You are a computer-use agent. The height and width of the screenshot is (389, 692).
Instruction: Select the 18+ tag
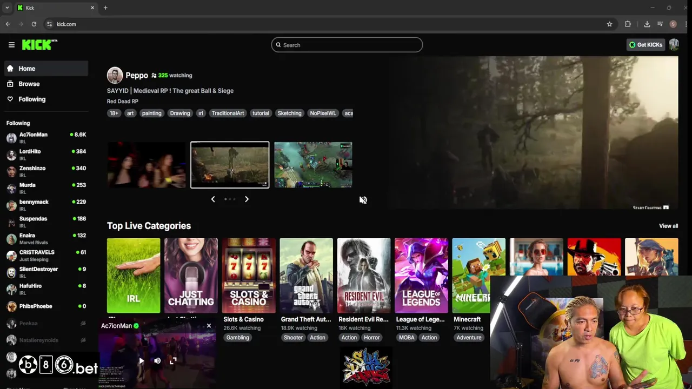114,113
